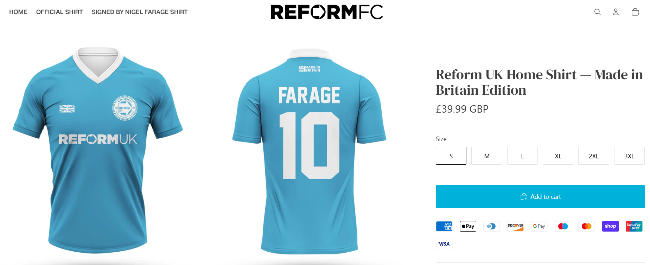
Task: Open the shirt back view image
Action: (x=309, y=151)
